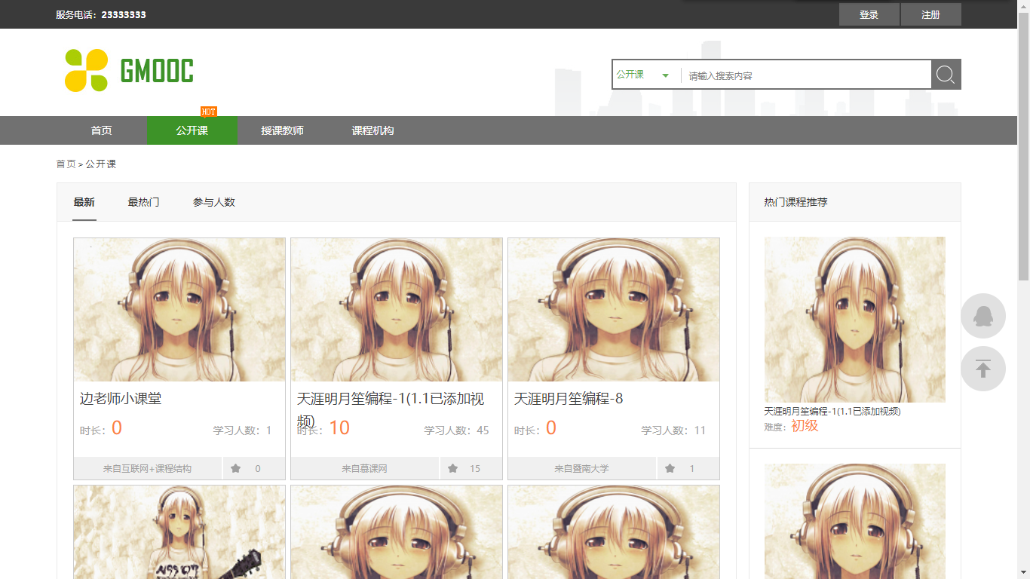
Task: Click 公开课 text in breadcrumb
Action: (x=101, y=164)
